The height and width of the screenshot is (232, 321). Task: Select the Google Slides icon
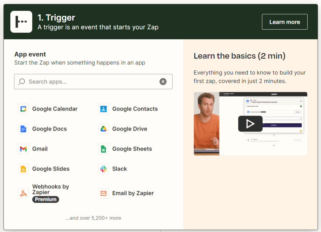coord(23,169)
